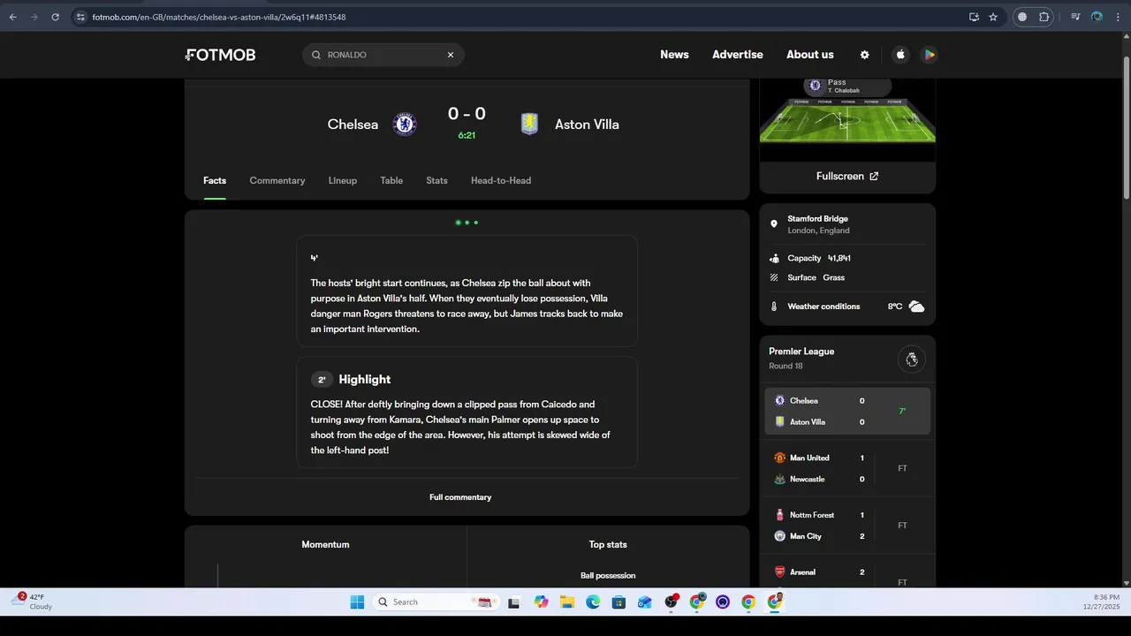Switch to the Lineup tab

click(x=343, y=180)
